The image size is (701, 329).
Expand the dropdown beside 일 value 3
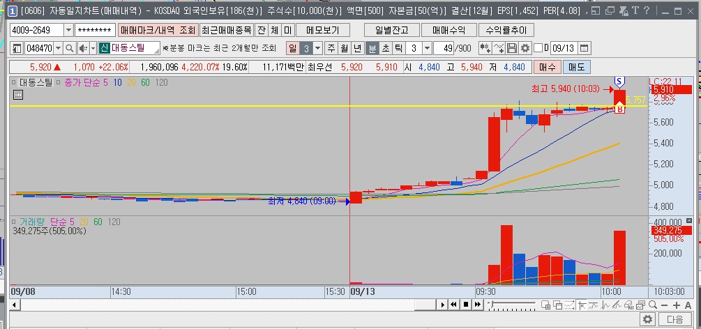pos(317,48)
